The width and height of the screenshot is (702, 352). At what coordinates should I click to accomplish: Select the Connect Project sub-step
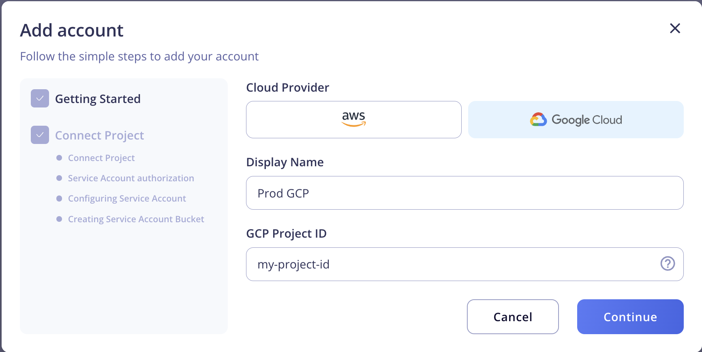pyautogui.click(x=101, y=158)
